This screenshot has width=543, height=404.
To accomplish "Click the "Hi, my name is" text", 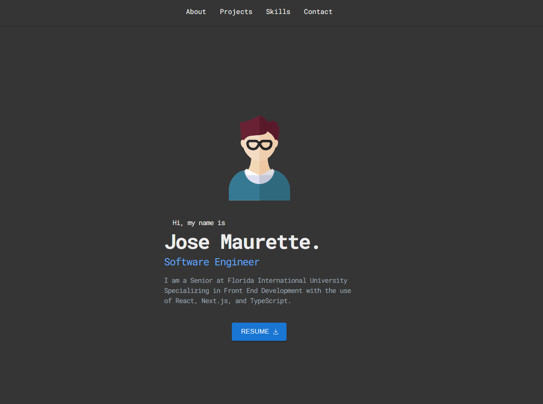I will [x=199, y=223].
